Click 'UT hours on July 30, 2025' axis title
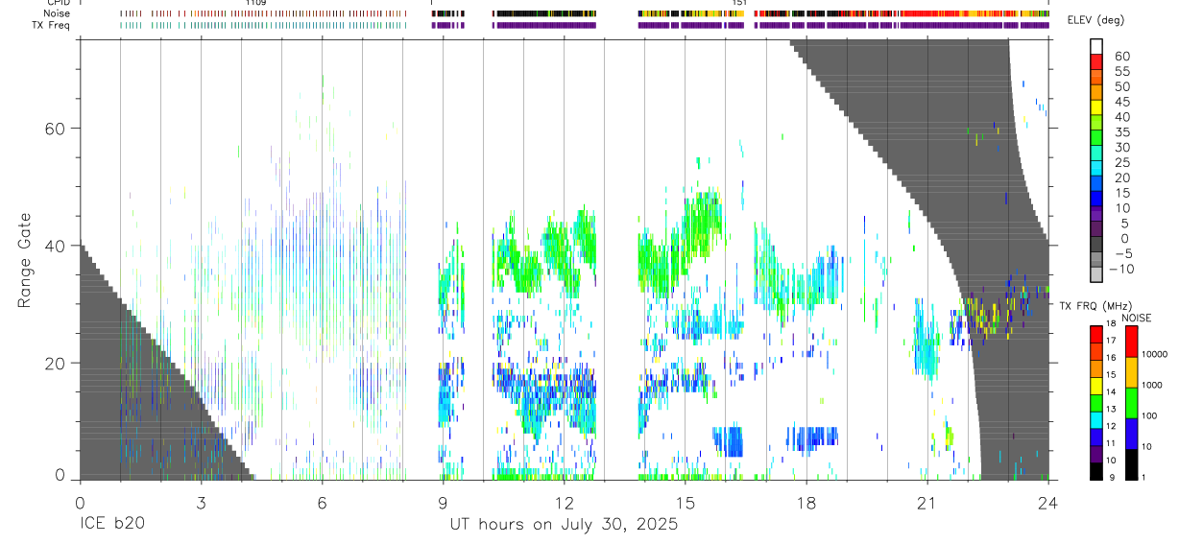This screenshot has height=544, width=1179. [x=565, y=525]
